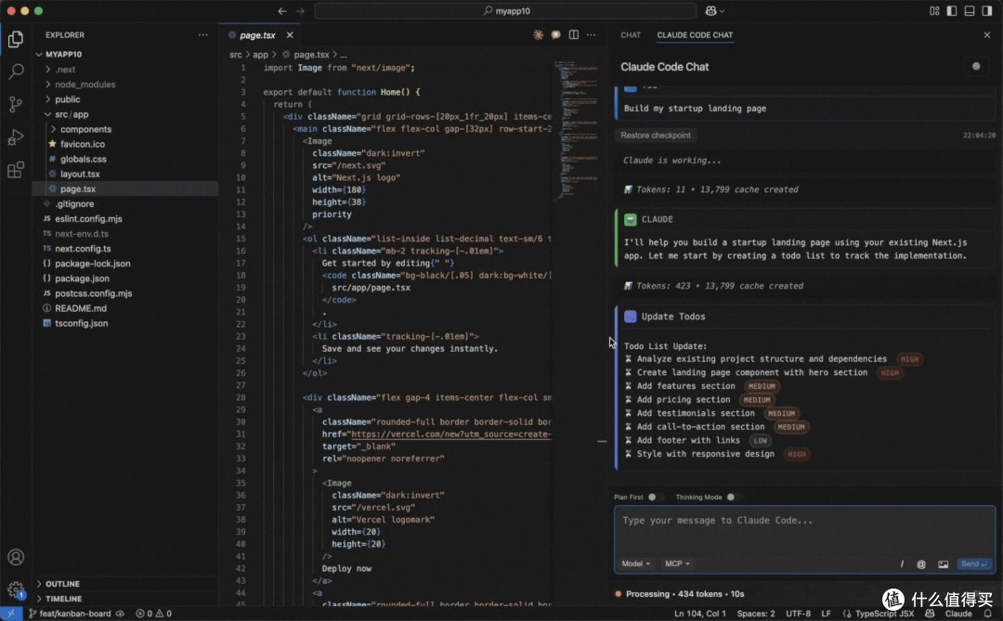Click the myapp10 command center search box

tap(505, 11)
